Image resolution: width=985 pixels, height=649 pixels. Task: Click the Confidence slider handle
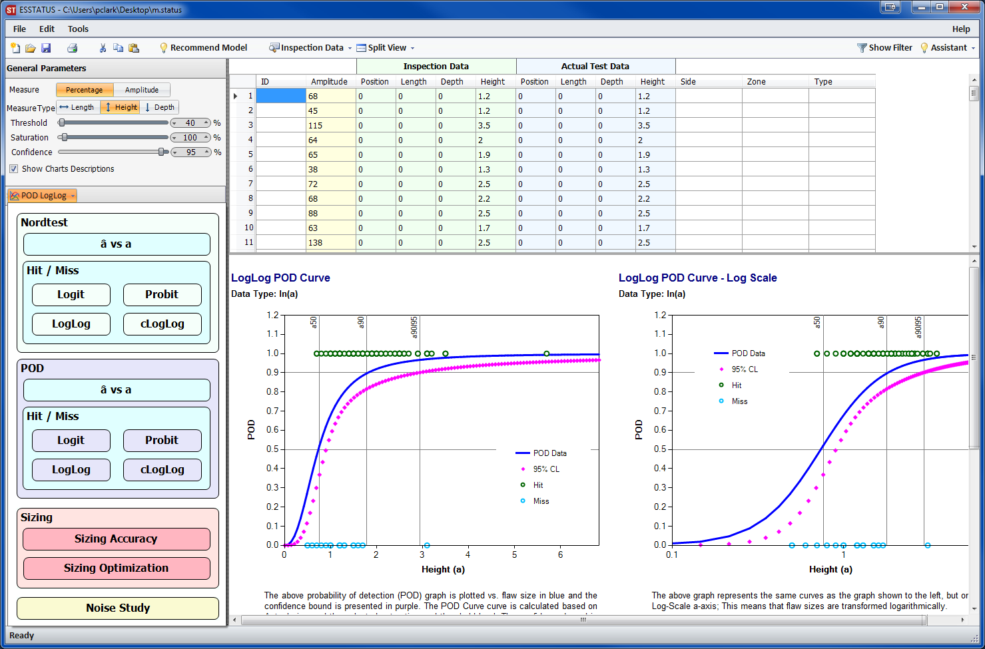tap(161, 152)
